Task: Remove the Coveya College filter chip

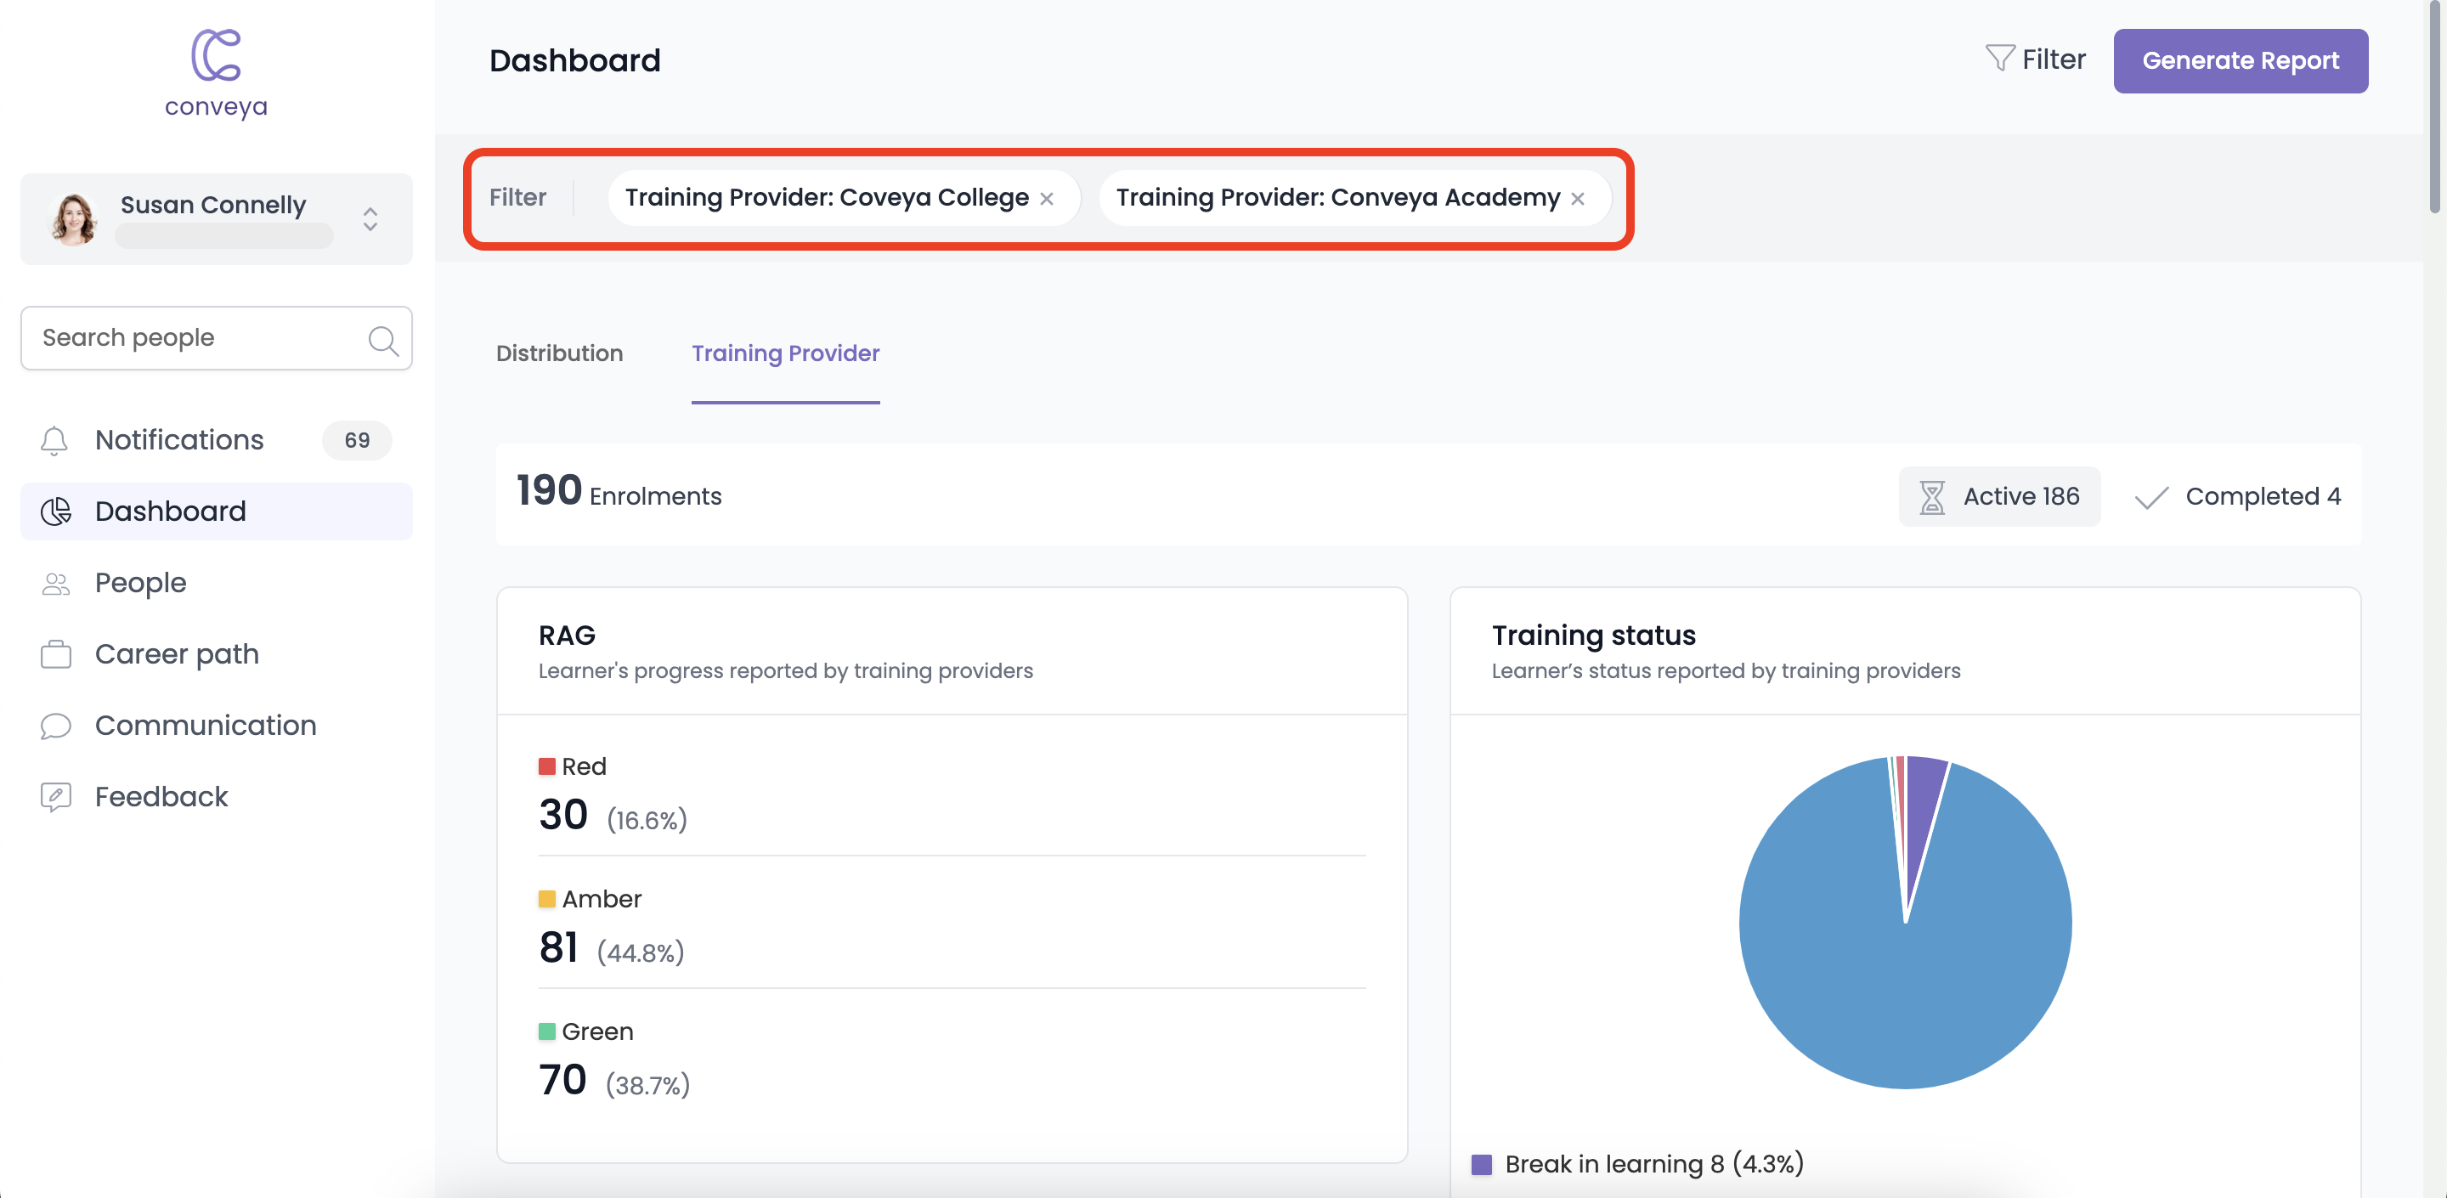Action: (x=1046, y=199)
